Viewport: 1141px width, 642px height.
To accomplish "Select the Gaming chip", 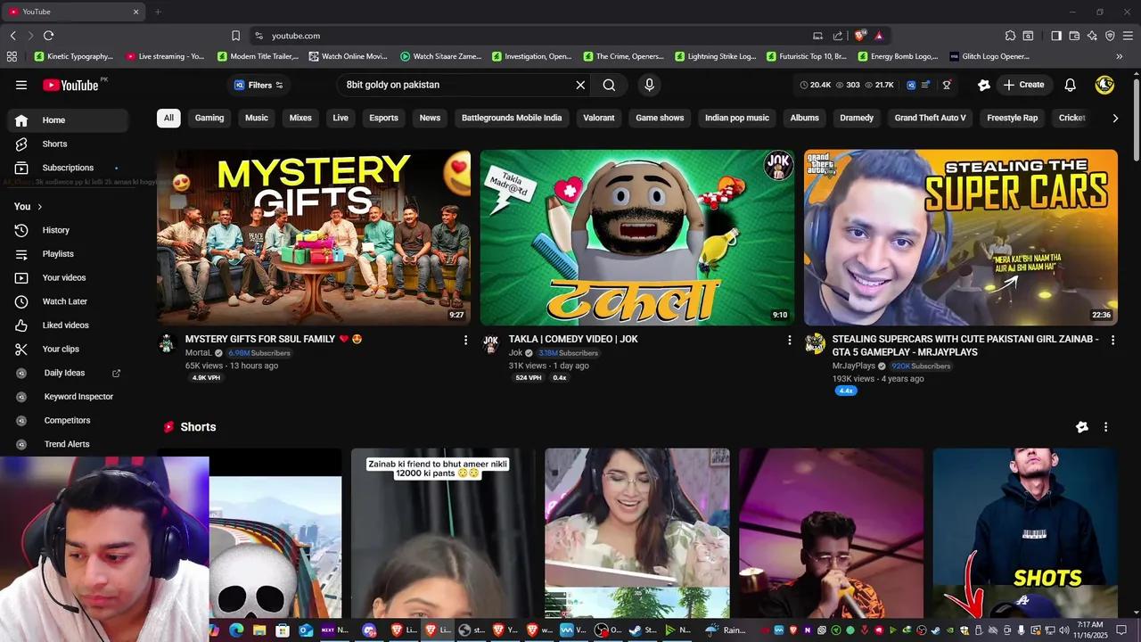I will pos(209,118).
